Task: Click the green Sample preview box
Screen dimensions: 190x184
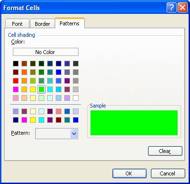Action: (x=134, y=123)
